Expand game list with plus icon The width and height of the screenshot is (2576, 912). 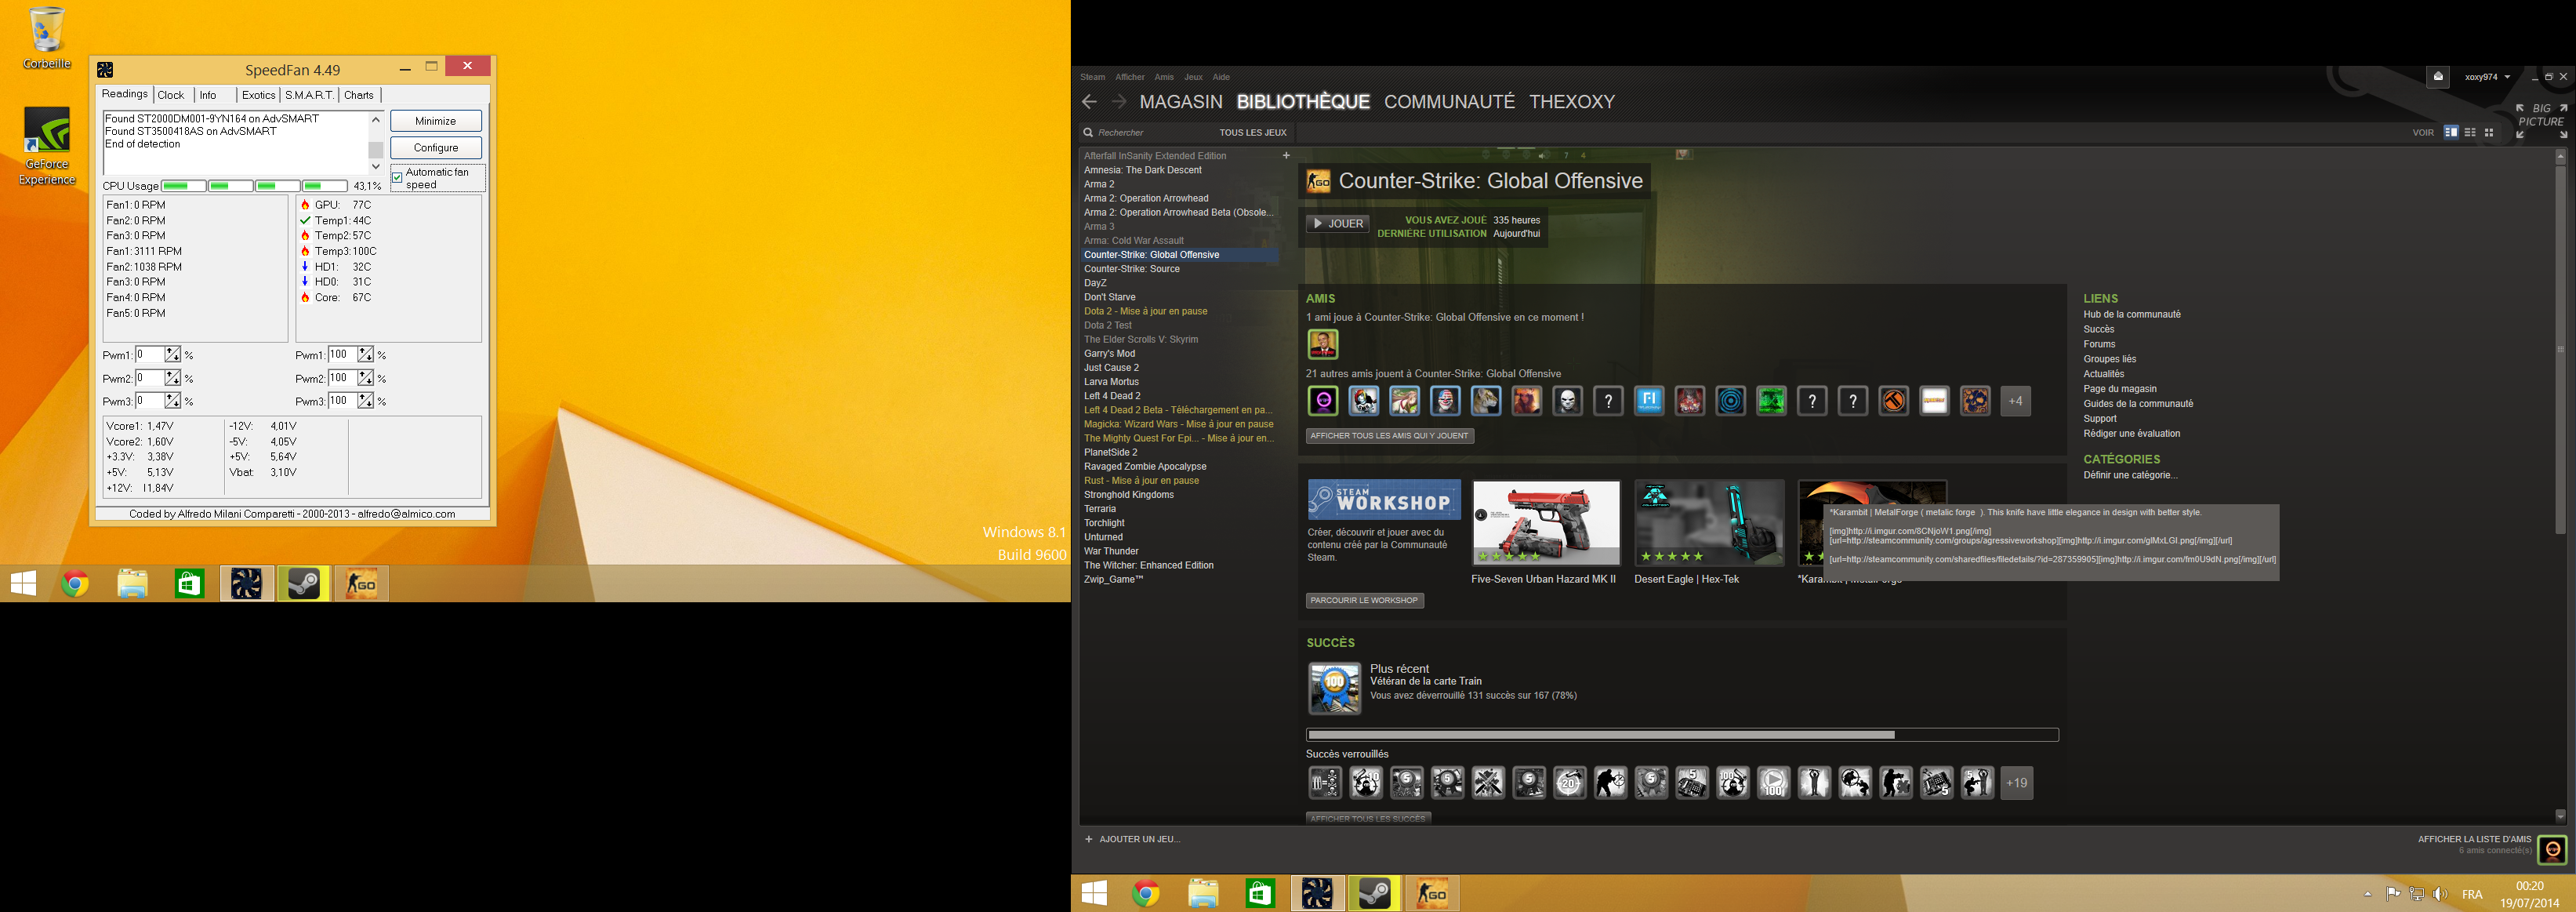[x=1286, y=156]
